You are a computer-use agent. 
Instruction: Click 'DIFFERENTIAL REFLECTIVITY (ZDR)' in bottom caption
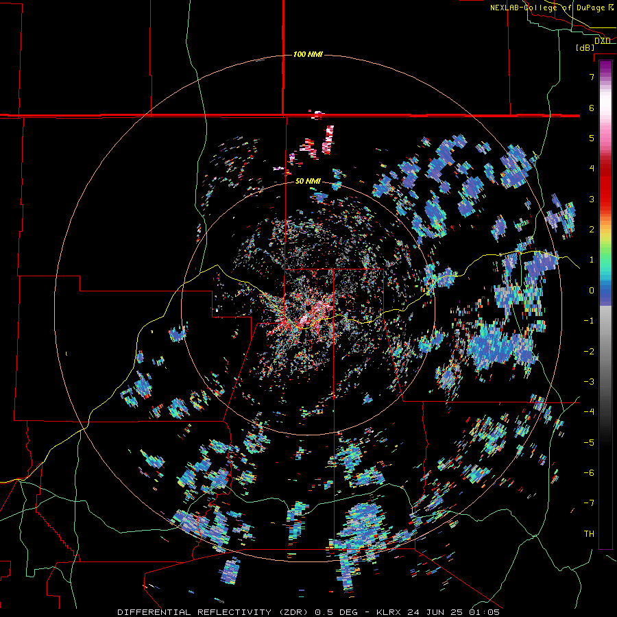(214, 612)
